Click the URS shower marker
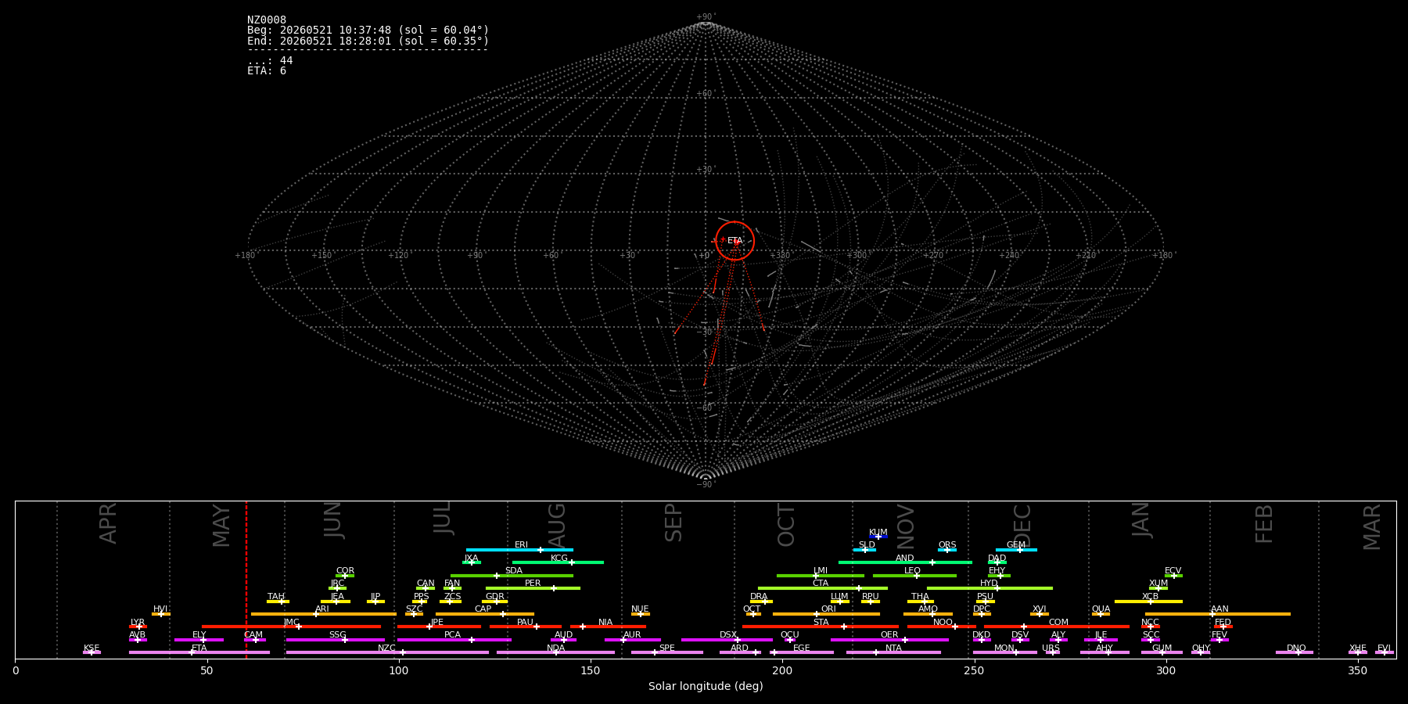Viewport: 1408px width, 704px height. [1052, 652]
